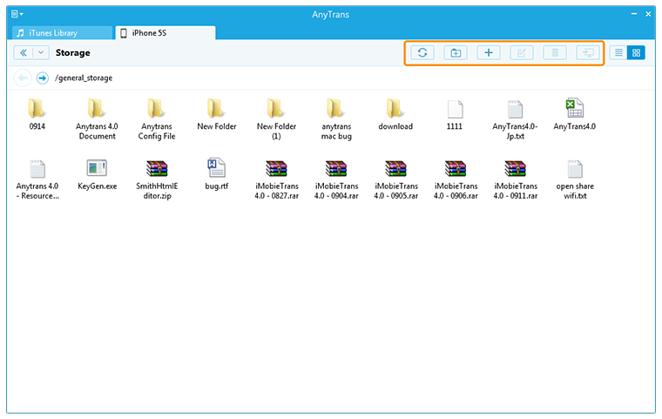
Task: Go forward with the right arrow button
Action: point(42,78)
